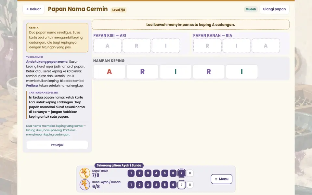Select level 8 in Kunci anak row

pos(190,173)
